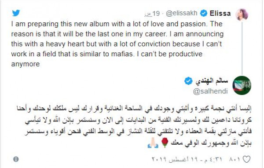Like the tweet with the heart icon
This screenshot has width=264, height=168.
pyautogui.click(x=247, y=159)
